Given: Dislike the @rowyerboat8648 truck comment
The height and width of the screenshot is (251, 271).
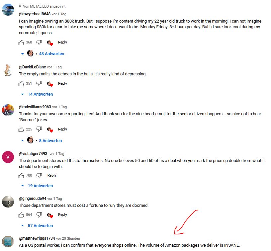Looking at the screenshot, I should click(x=39, y=42).
